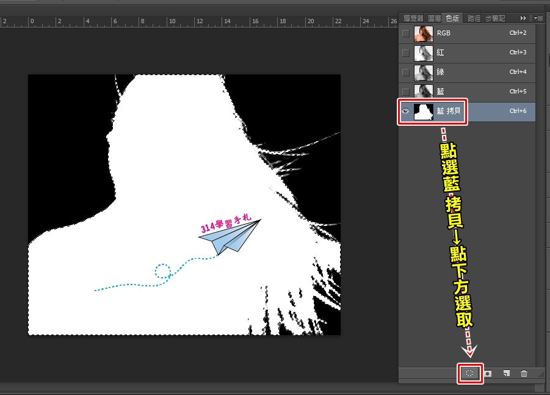Toggle the 藍 channel visibility box

pyautogui.click(x=406, y=92)
